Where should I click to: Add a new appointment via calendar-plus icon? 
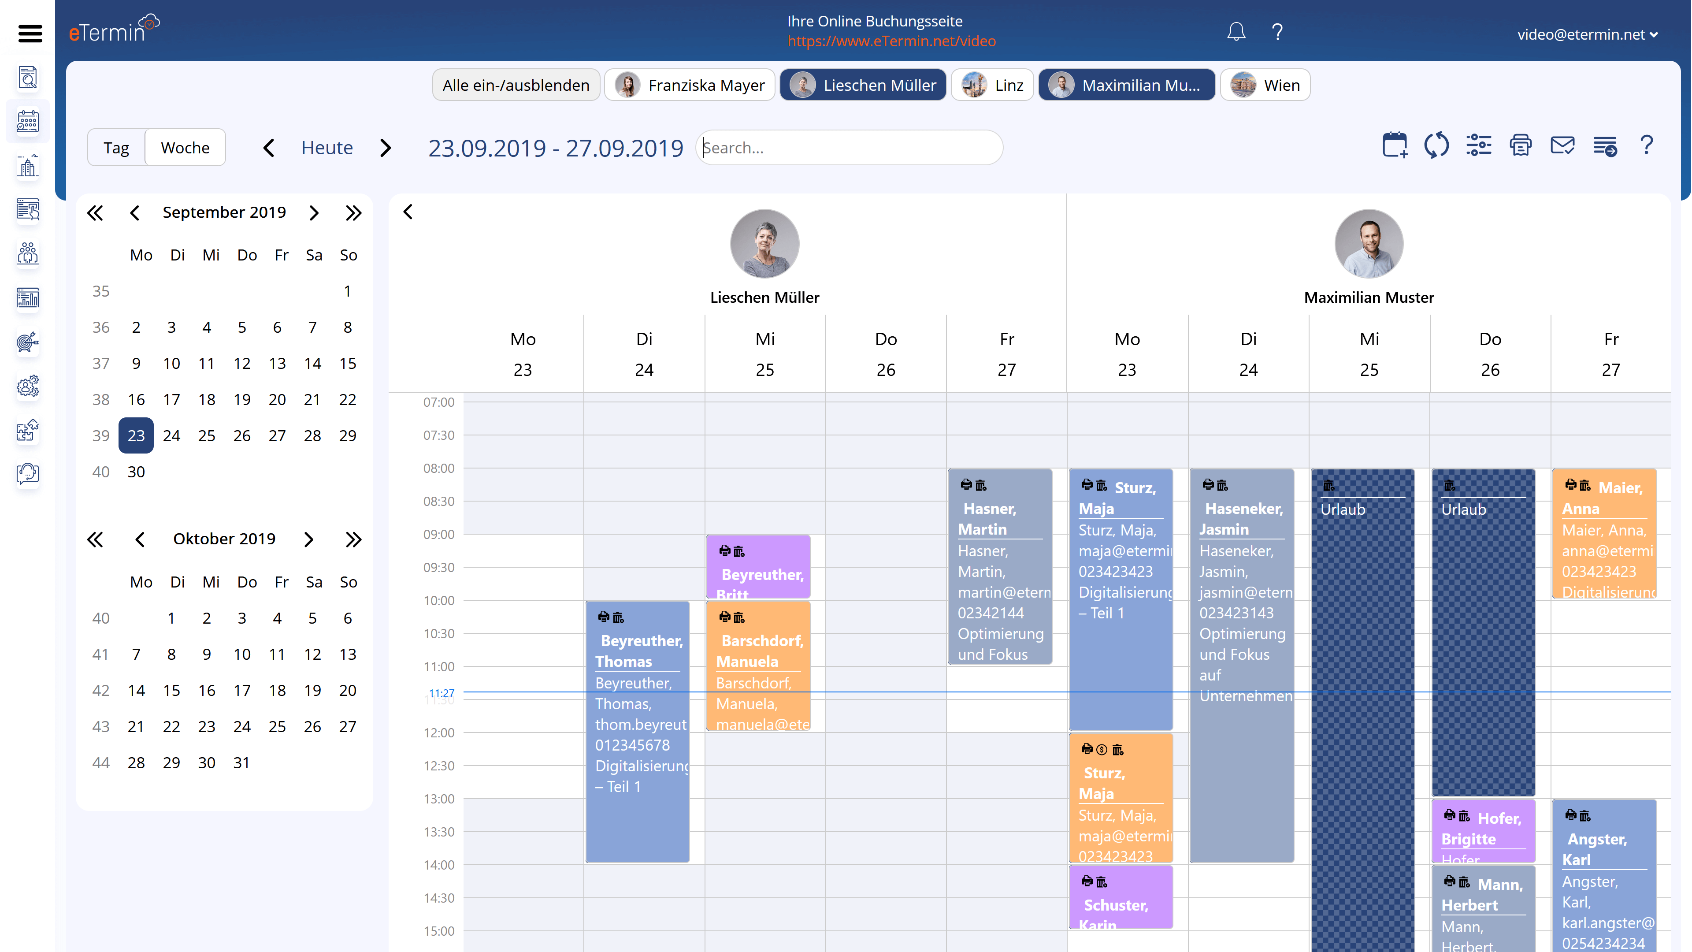(1395, 145)
